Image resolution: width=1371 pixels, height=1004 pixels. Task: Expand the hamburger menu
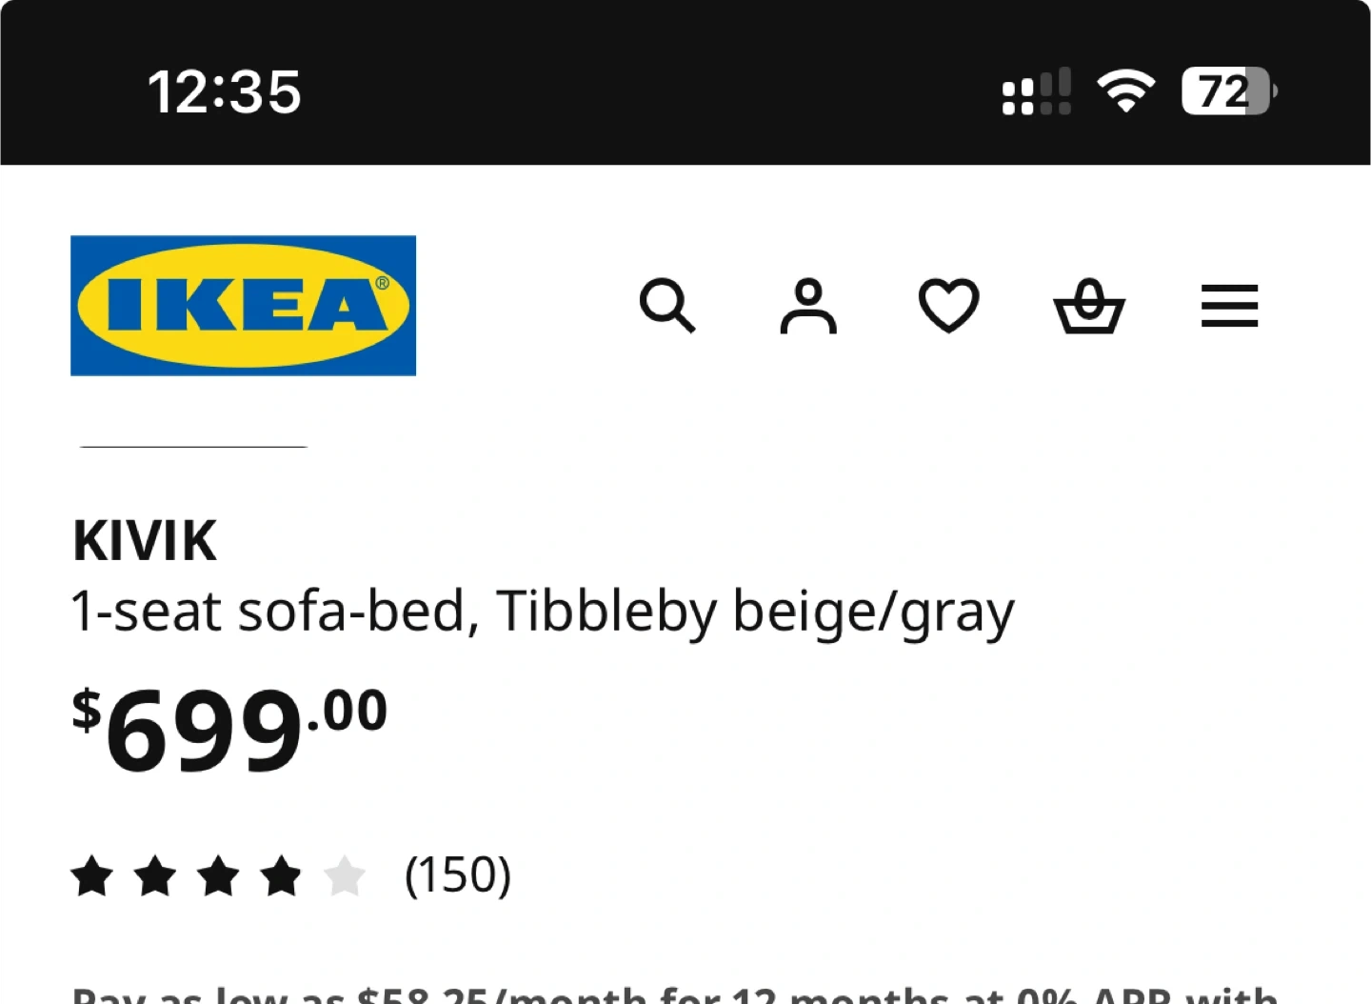1229,306
